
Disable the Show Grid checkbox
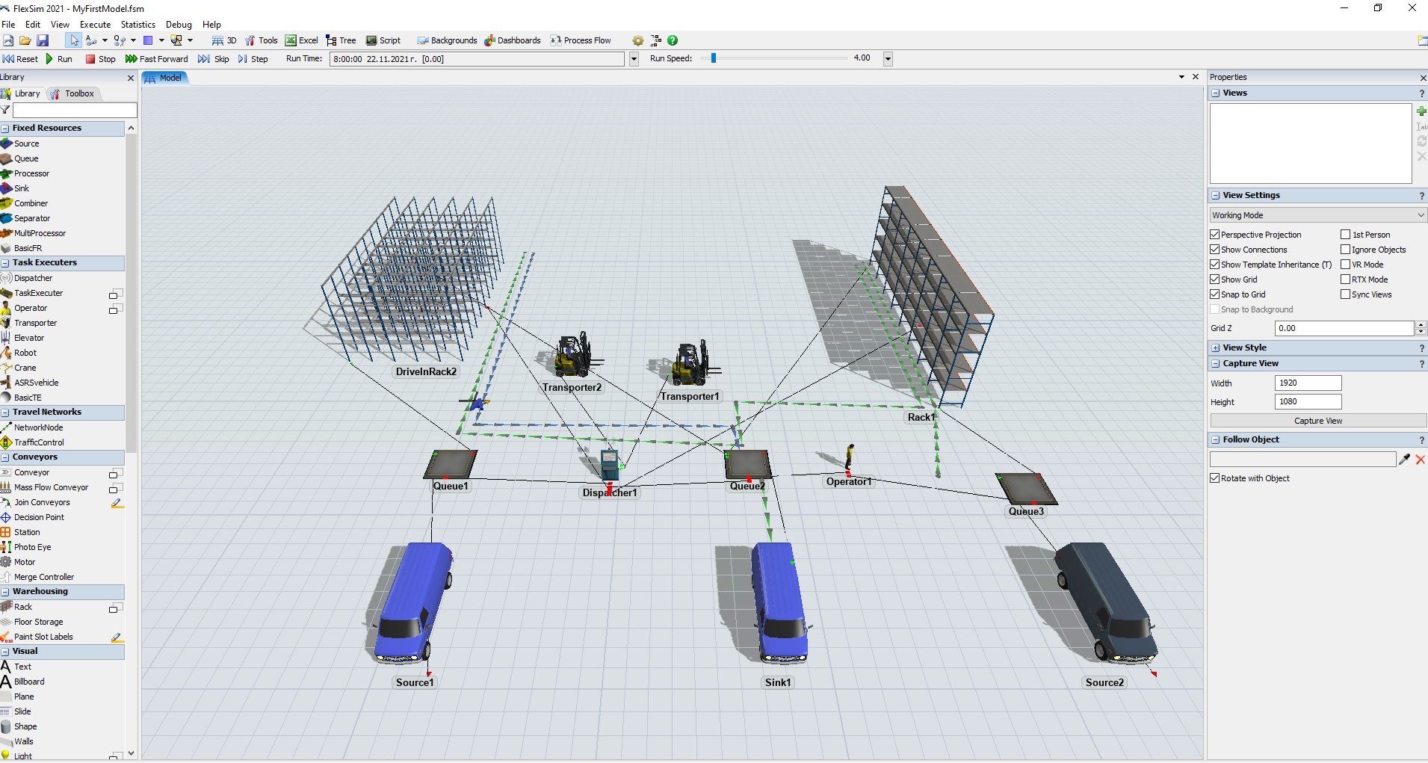pyautogui.click(x=1215, y=279)
